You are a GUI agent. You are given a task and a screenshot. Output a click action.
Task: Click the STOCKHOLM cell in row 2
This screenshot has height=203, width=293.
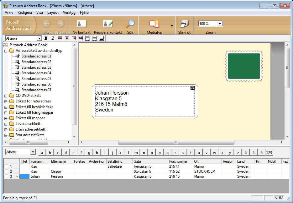207,171
